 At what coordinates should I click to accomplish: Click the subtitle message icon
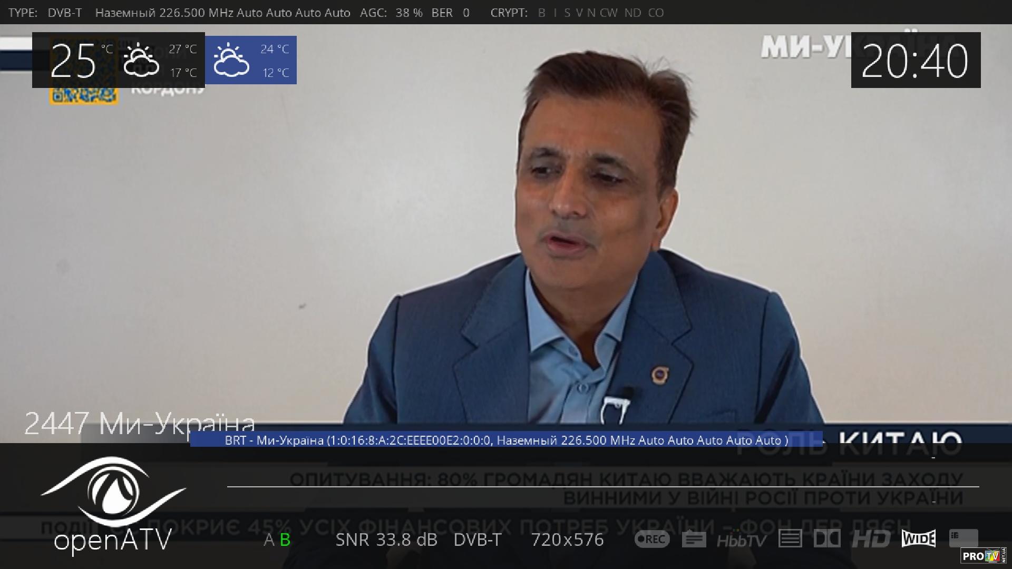[694, 539]
